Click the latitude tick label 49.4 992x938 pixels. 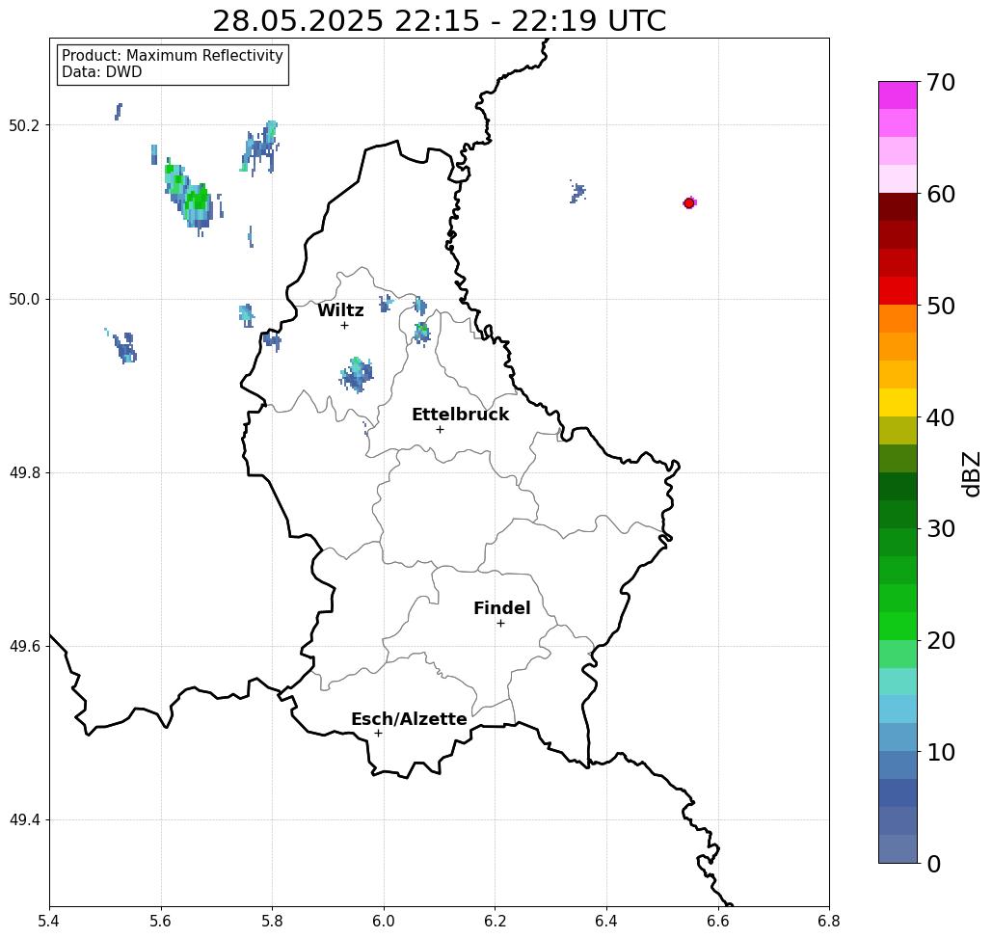24,820
